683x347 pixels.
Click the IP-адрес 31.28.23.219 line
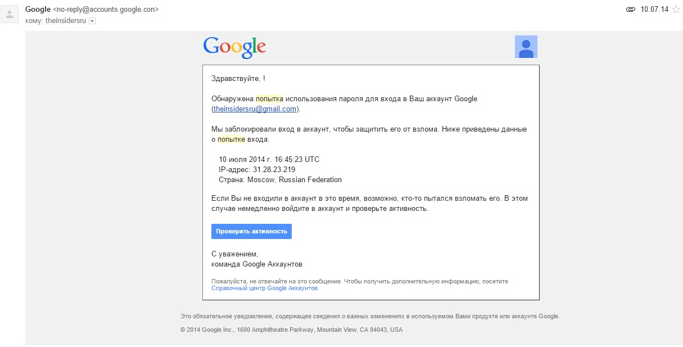click(x=257, y=169)
